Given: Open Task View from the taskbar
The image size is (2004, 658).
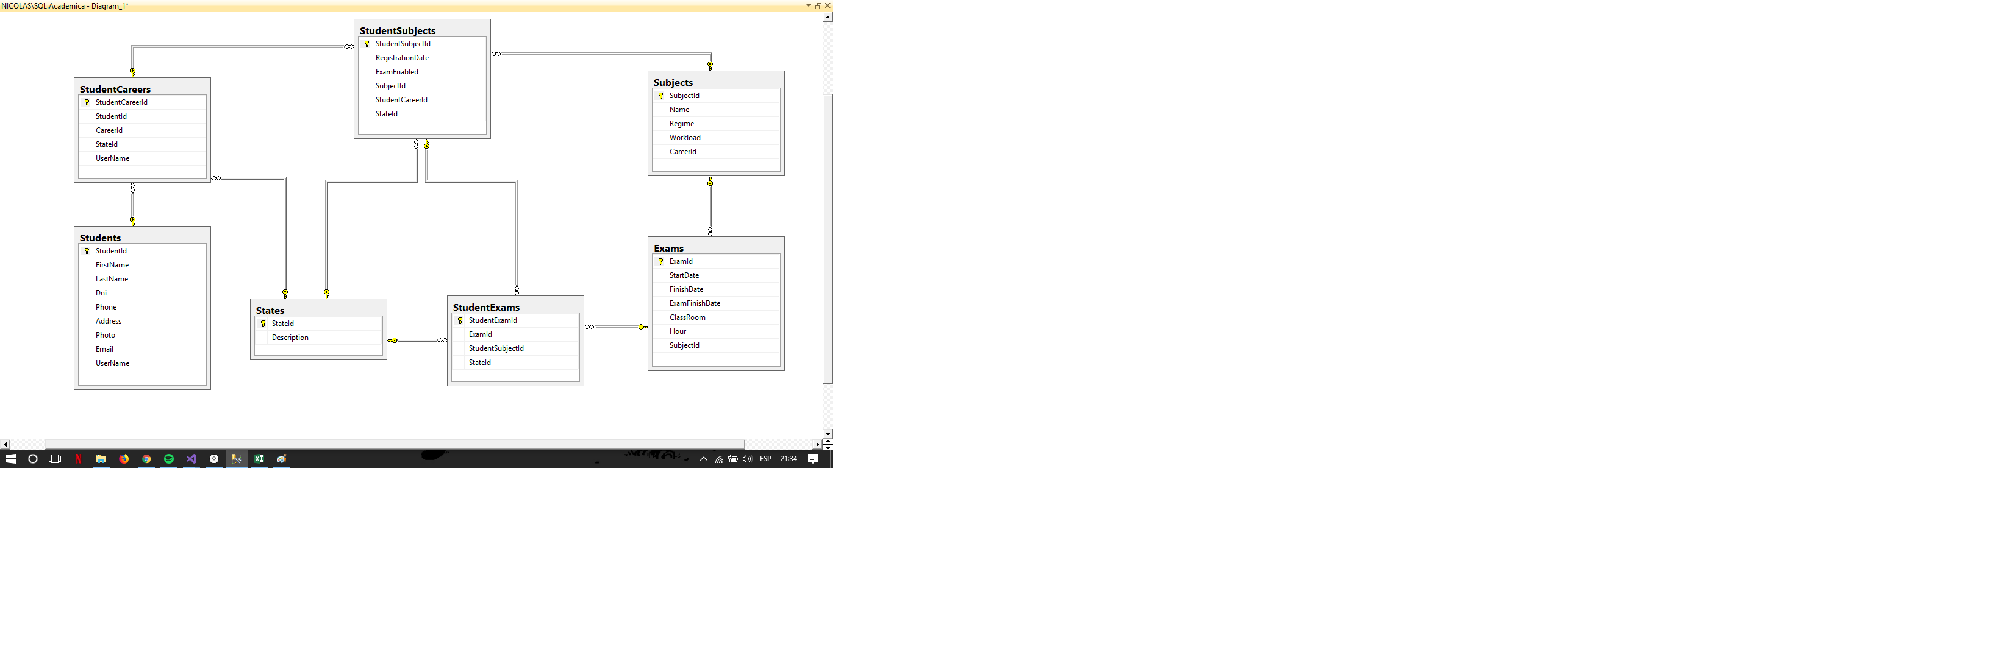Looking at the screenshot, I should pyautogui.click(x=54, y=459).
